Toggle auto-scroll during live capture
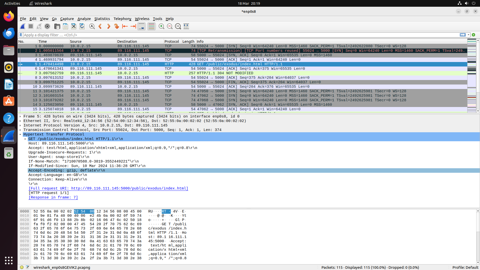Screen dimensions: 480x270 coord(141,26)
